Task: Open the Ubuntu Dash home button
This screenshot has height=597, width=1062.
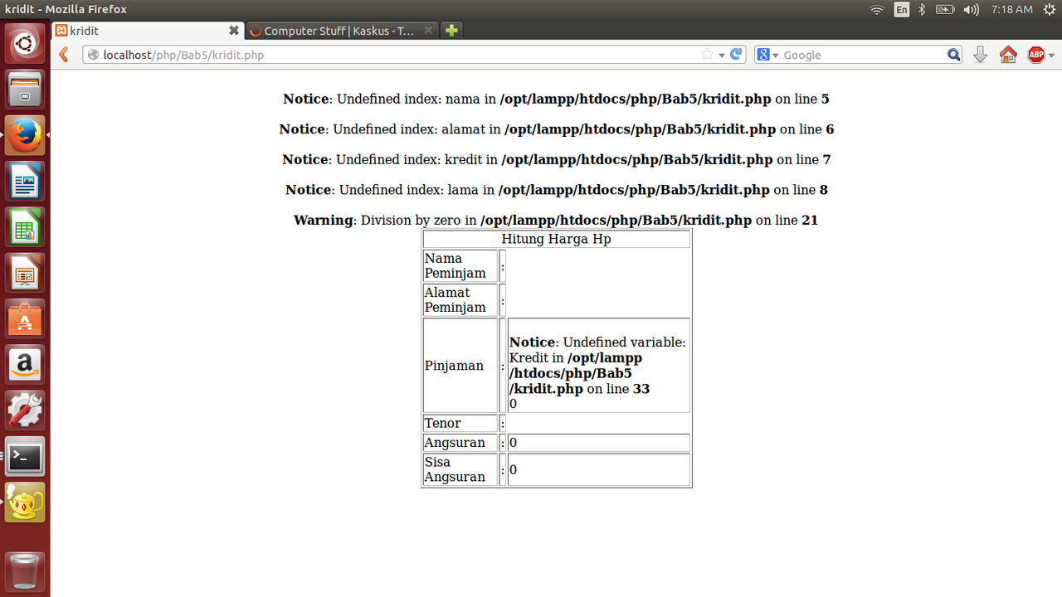Action: click(x=25, y=43)
